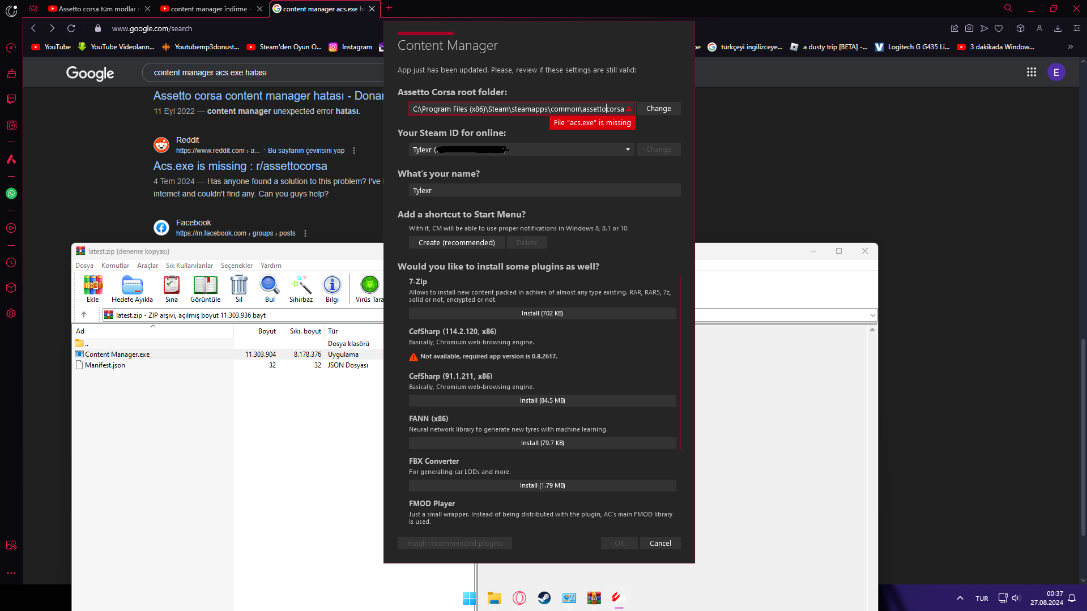Expand the WinRAR archive path dropdown
1087x611 pixels.
point(872,315)
